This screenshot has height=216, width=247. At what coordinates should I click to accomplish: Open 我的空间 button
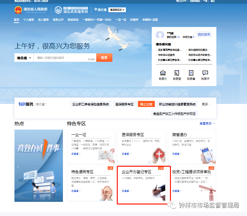[x=204, y=34]
